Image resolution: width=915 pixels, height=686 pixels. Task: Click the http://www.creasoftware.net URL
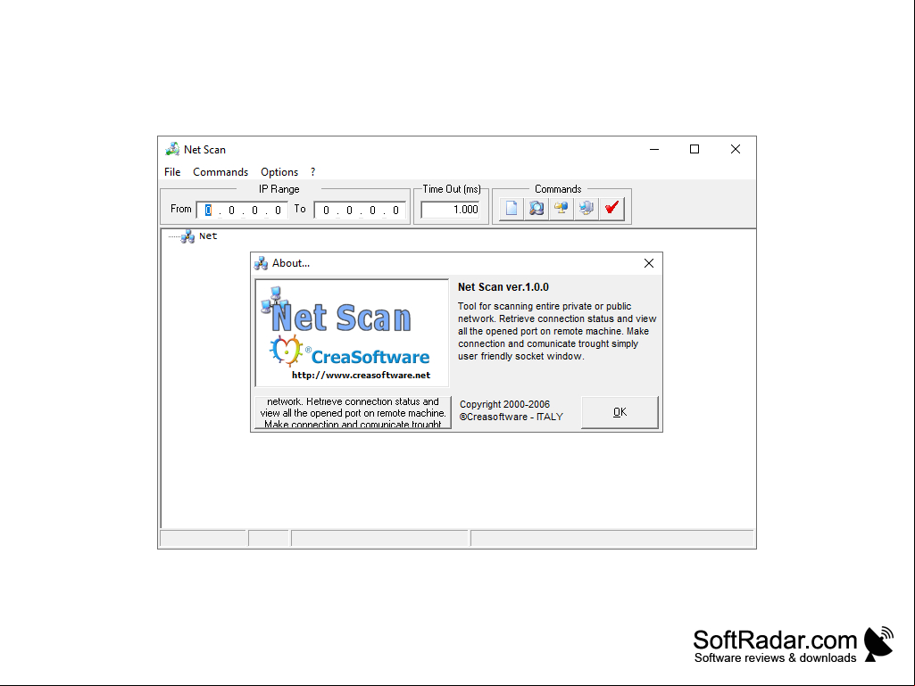362,375
